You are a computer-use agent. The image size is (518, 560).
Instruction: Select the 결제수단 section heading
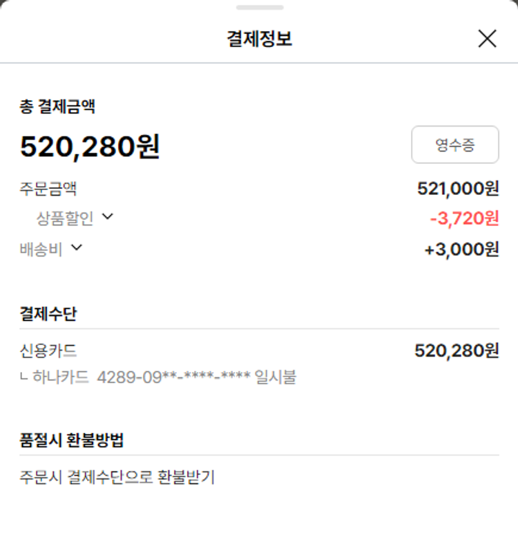click(x=48, y=314)
